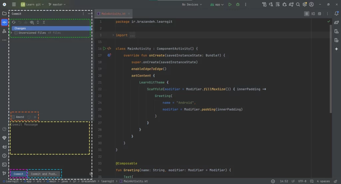
Task: Expand the folded import block
Action: (x=113, y=35)
